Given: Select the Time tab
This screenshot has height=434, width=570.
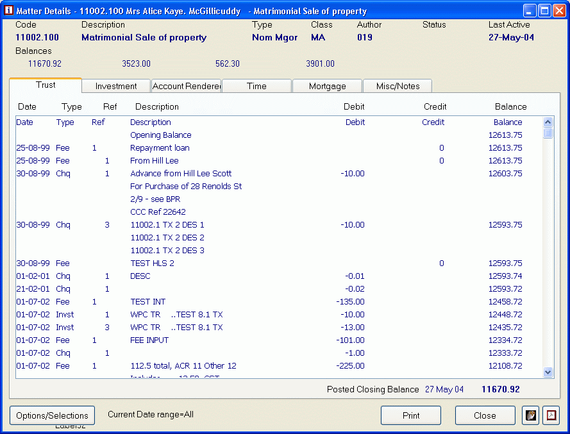Looking at the screenshot, I should pyautogui.click(x=256, y=86).
